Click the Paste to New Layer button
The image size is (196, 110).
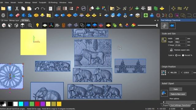click(178, 94)
